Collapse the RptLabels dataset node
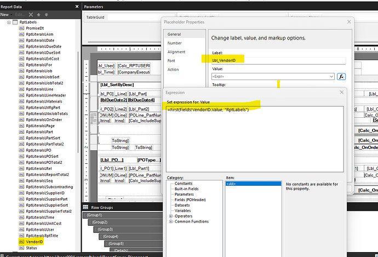Viewport: 378px width, 257px height. click(8, 22)
